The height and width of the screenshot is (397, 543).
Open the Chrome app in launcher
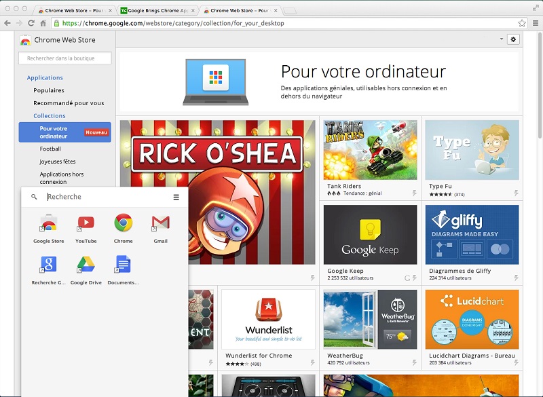(x=124, y=223)
